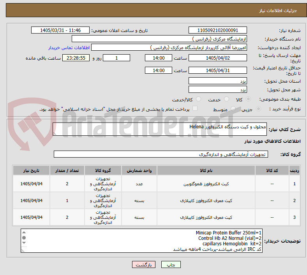The height and width of the screenshot is (275, 307).
Task: Click the response deadline time 14:00 field
Action: click(x=159, y=58)
